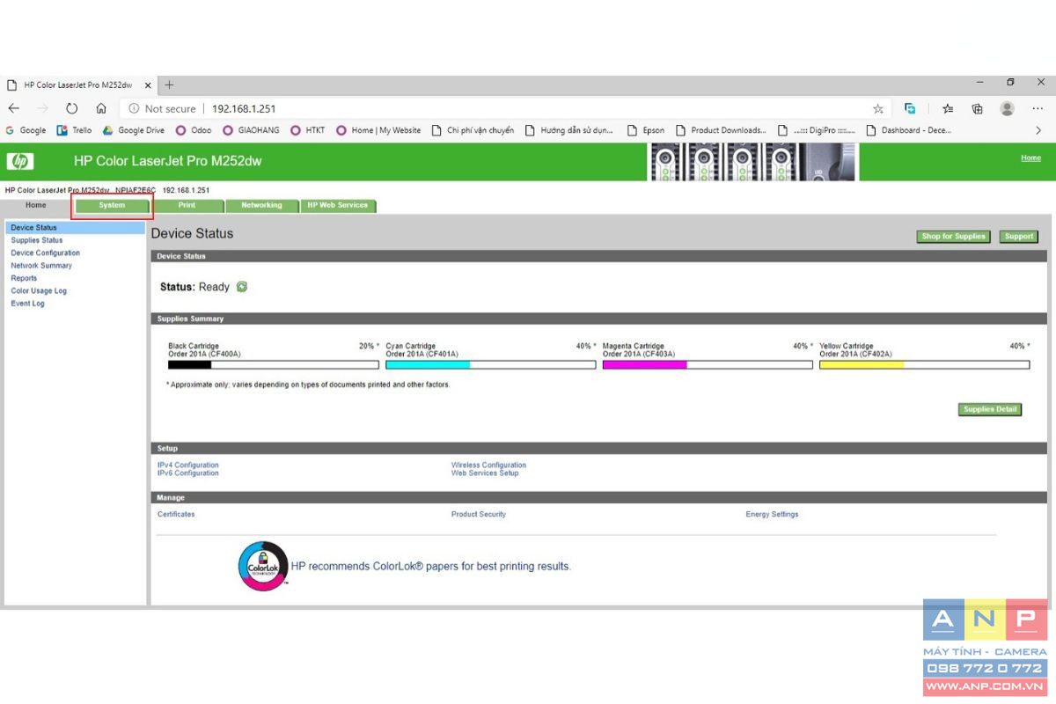Open the Energy Settings link

[773, 515]
